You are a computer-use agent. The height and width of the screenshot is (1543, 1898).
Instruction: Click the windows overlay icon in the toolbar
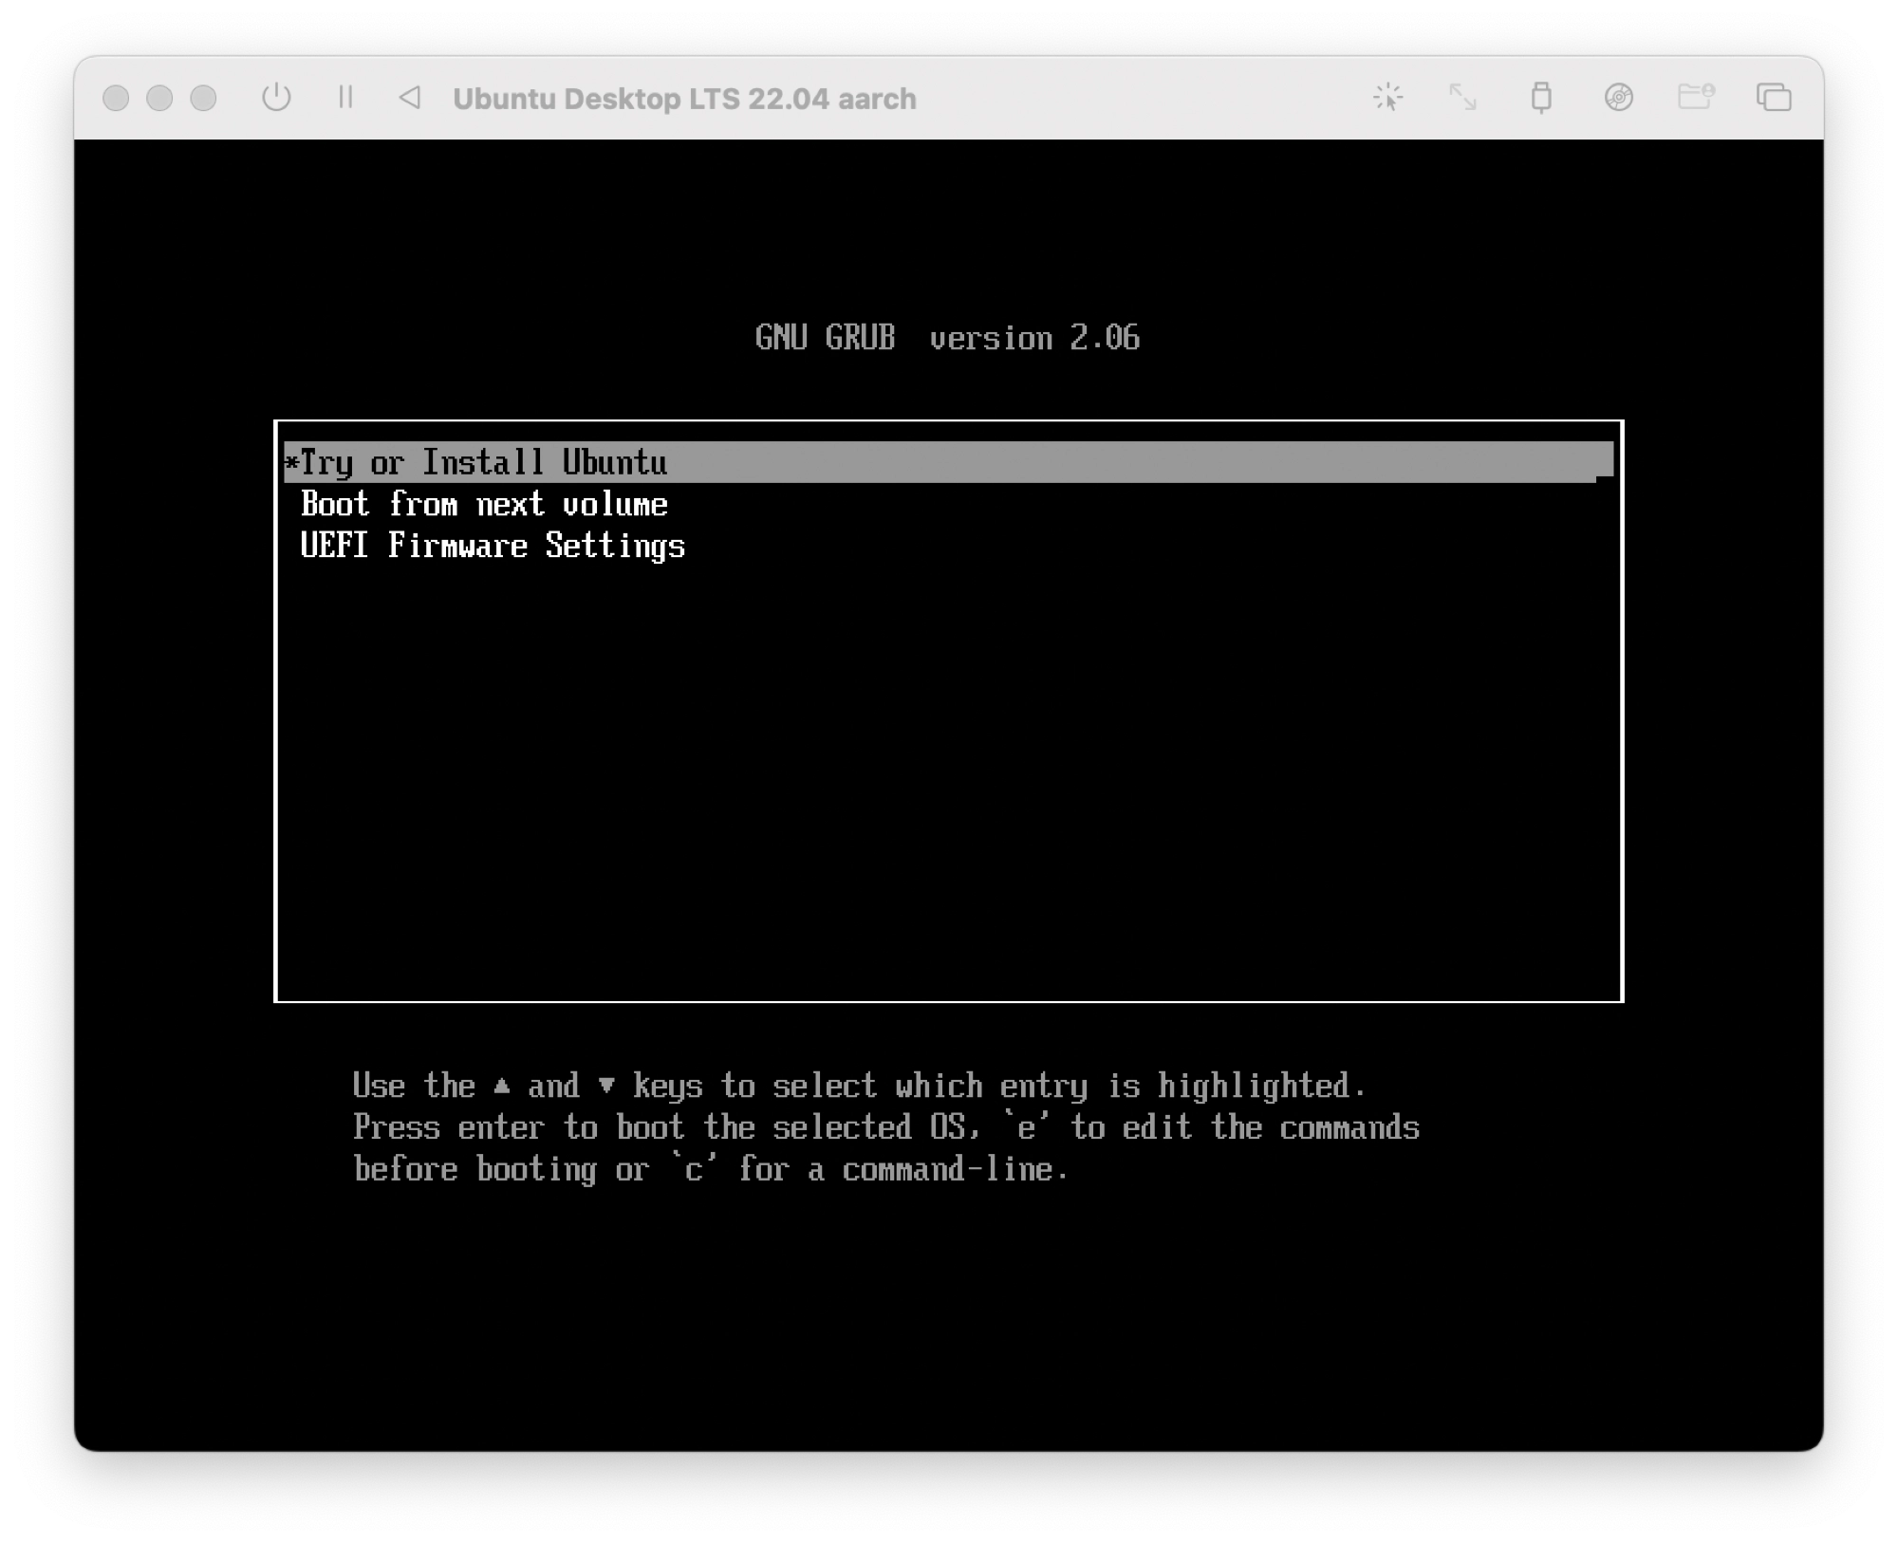[1773, 97]
